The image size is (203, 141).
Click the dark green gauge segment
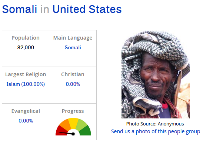[86, 131]
